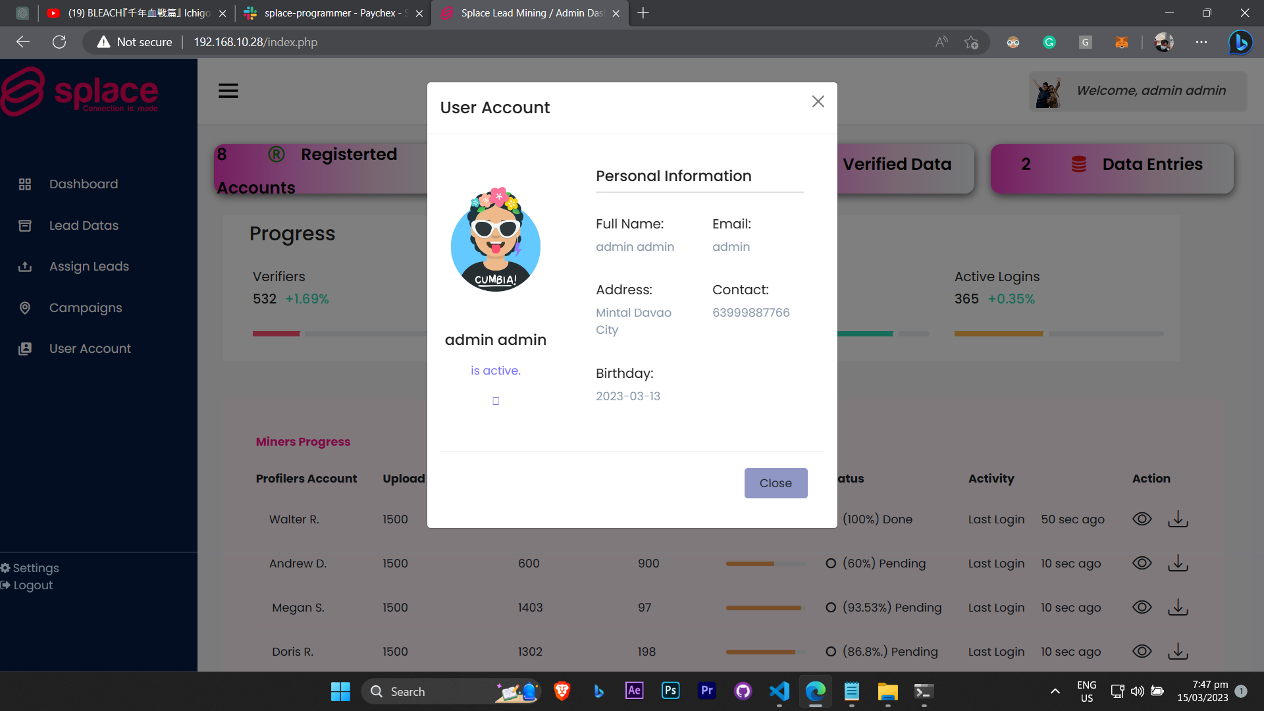Screen dimensions: 1264x711
Task: Open Settings gear link
Action: [x=30, y=568]
